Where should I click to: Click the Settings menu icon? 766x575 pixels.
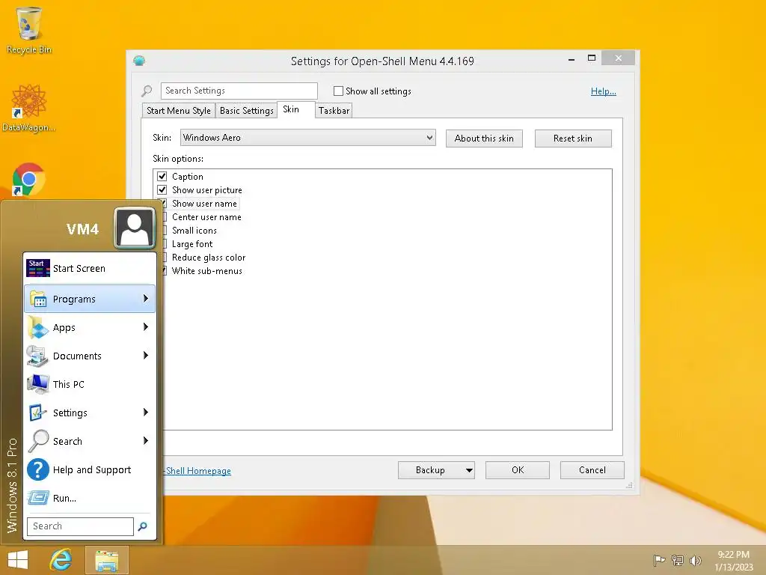point(38,413)
